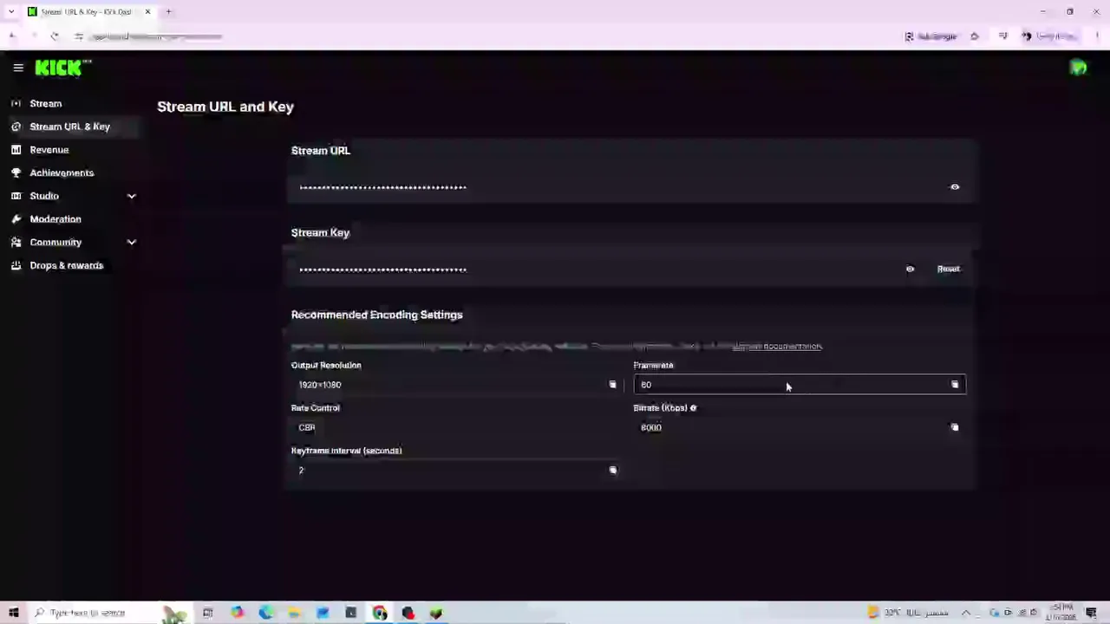The image size is (1110, 624).
Task: Copy the Output Resolution value
Action: coord(612,385)
